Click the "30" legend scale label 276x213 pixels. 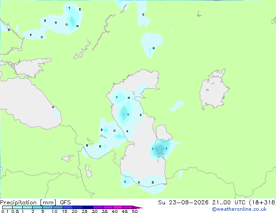94,211
